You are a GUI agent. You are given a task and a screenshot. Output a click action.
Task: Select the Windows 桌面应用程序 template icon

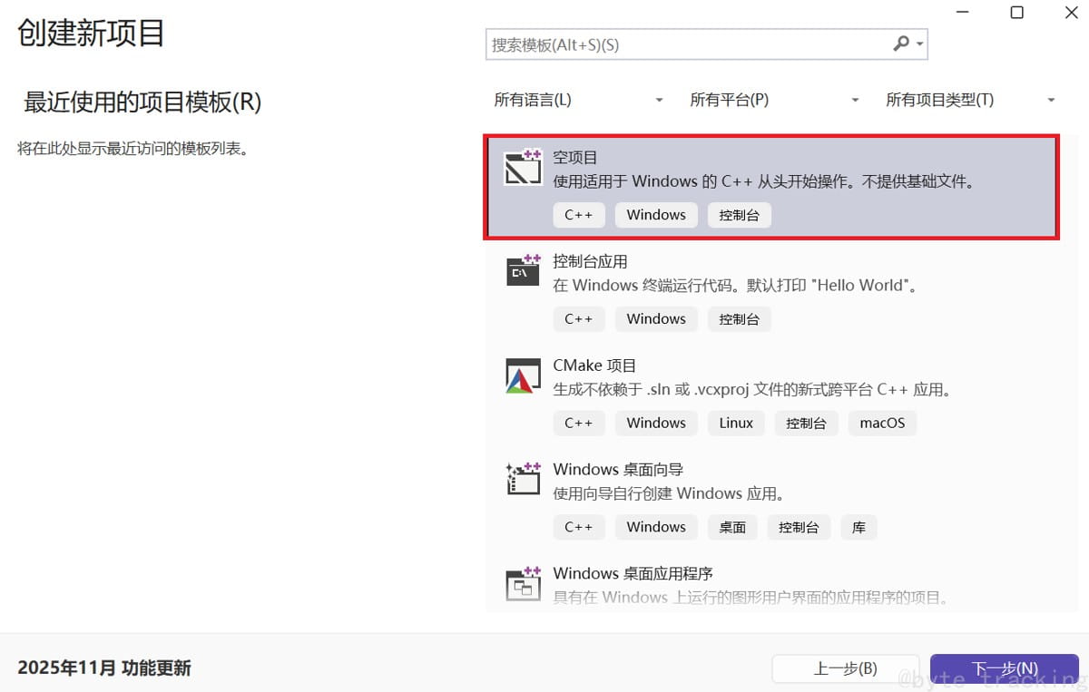tap(523, 583)
